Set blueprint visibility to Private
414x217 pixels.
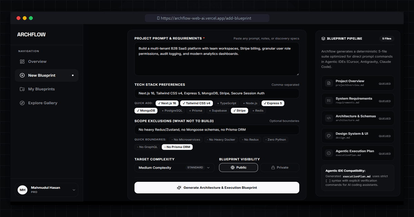[x=280, y=167]
